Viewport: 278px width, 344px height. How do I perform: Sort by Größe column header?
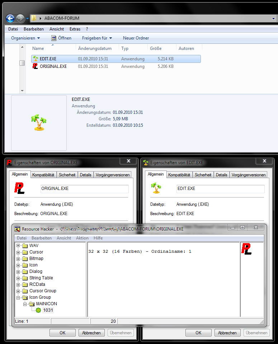click(x=156, y=48)
